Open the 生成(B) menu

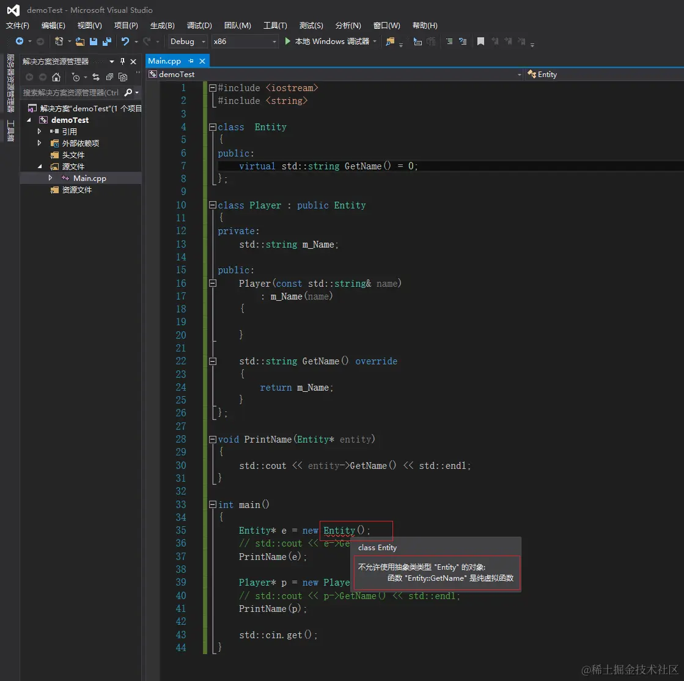(x=163, y=26)
